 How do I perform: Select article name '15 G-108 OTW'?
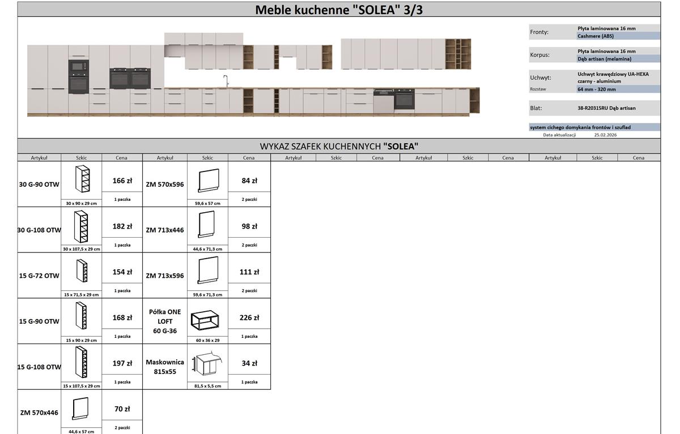[39, 367]
